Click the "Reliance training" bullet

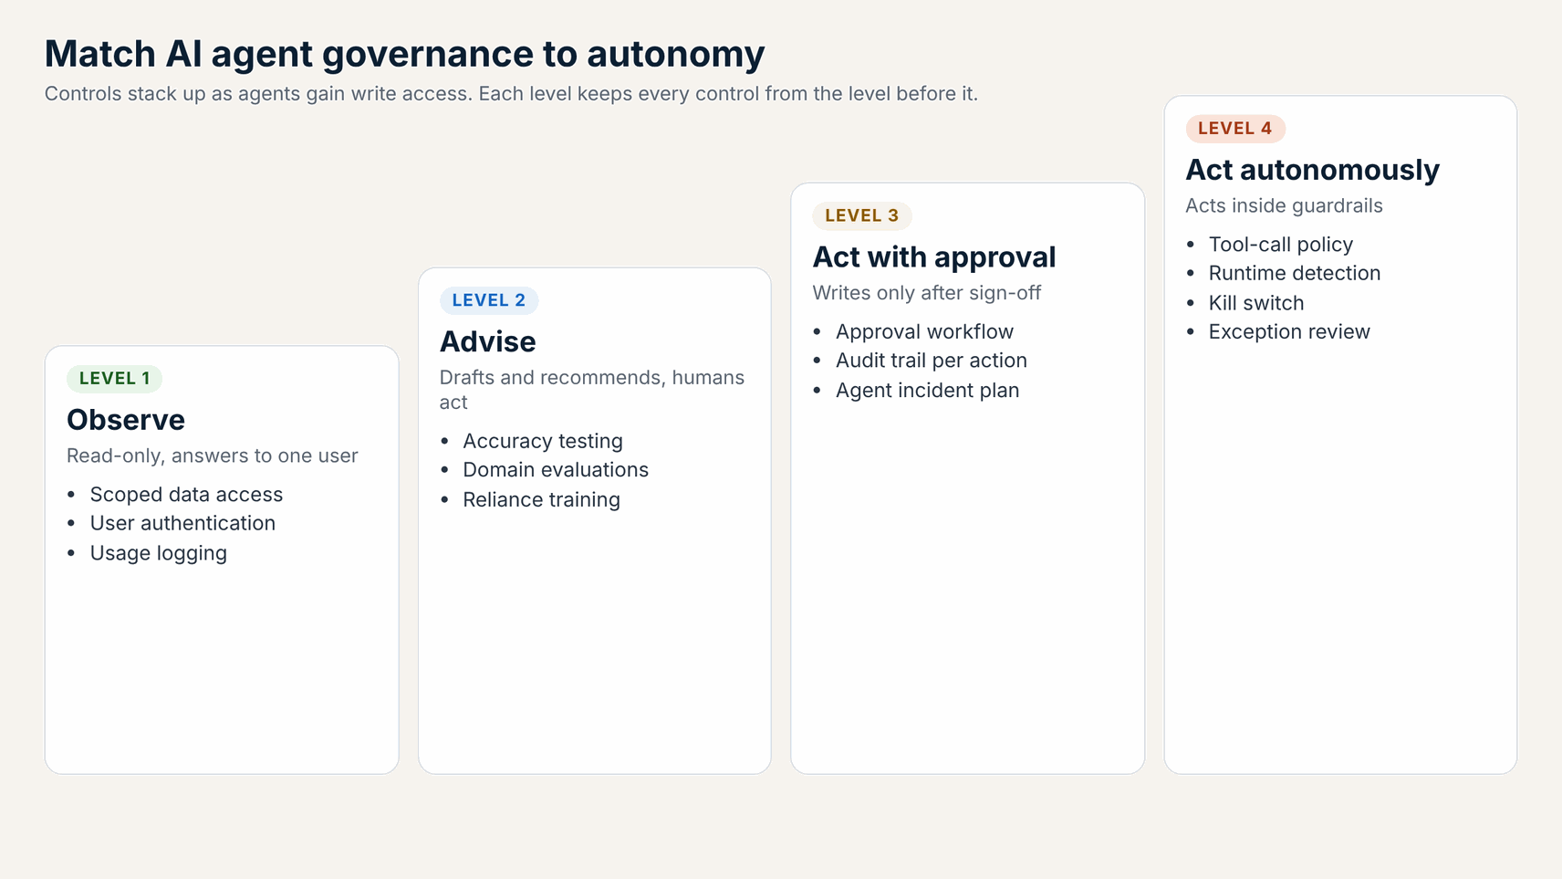click(x=542, y=500)
